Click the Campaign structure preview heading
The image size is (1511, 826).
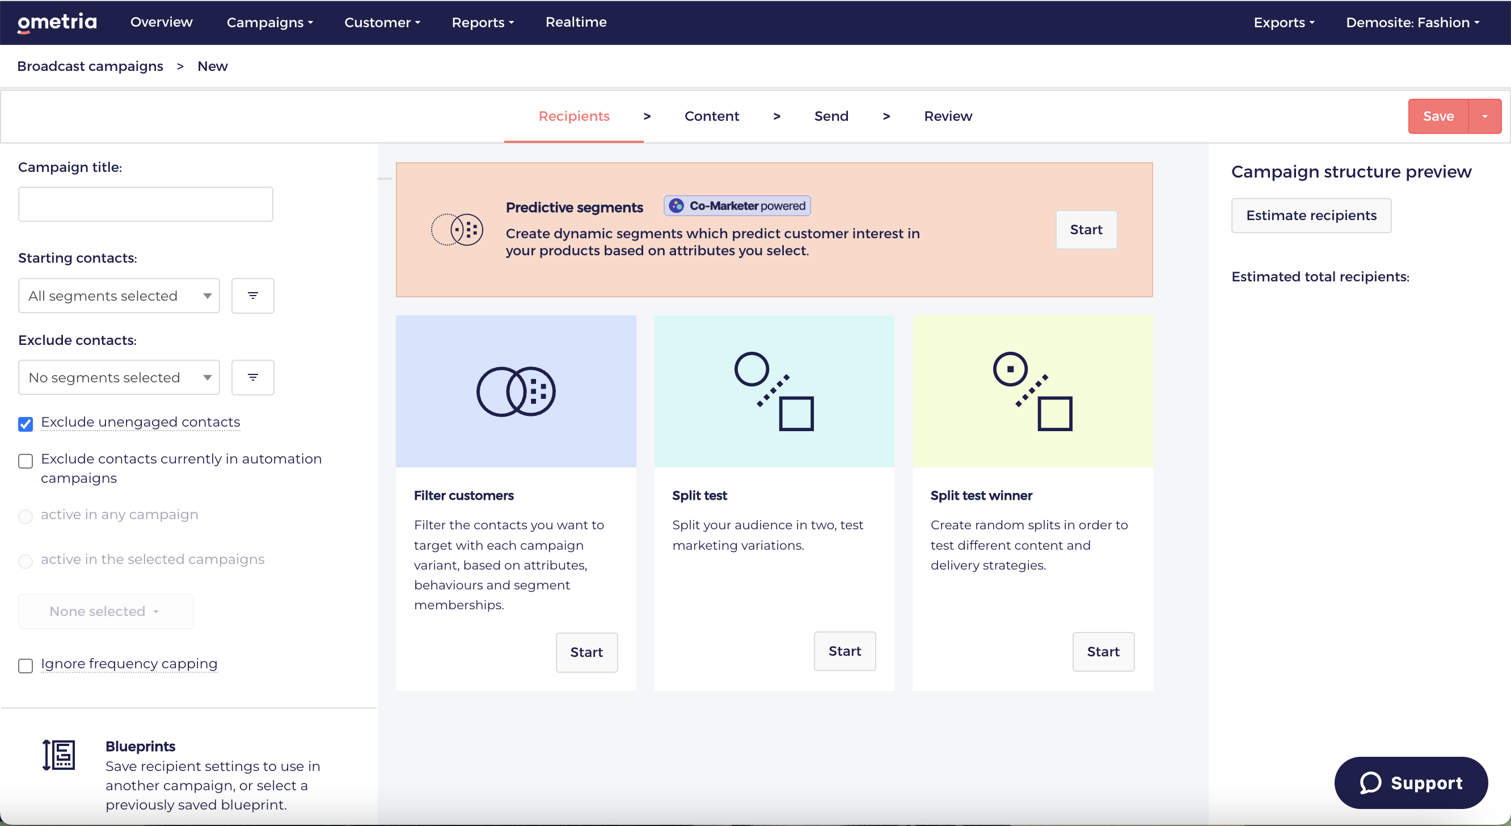pyautogui.click(x=1351, y=172)
